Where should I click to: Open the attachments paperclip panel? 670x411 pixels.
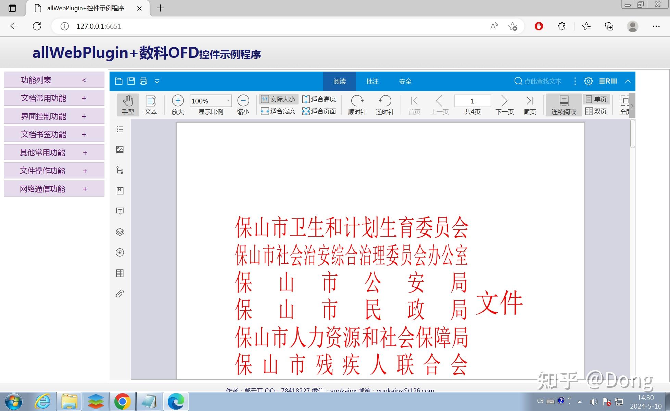[119, 294]
